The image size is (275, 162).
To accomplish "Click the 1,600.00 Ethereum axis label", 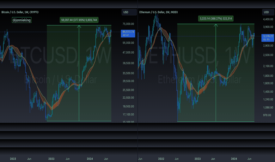I will point(268,83).
